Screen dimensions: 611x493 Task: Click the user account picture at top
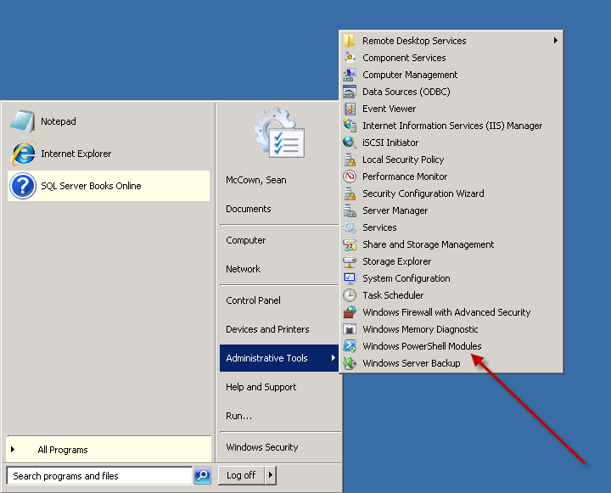click(280, 132)
